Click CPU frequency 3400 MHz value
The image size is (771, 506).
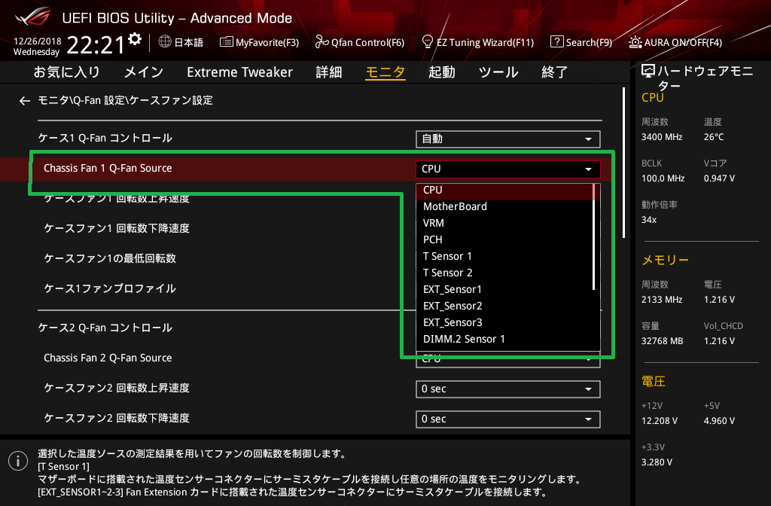tap(662, 137)
